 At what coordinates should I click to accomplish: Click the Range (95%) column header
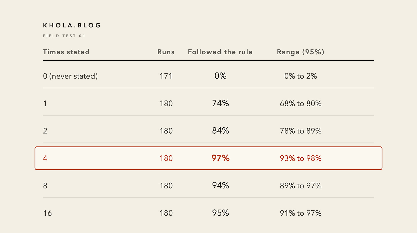point(300,52)
